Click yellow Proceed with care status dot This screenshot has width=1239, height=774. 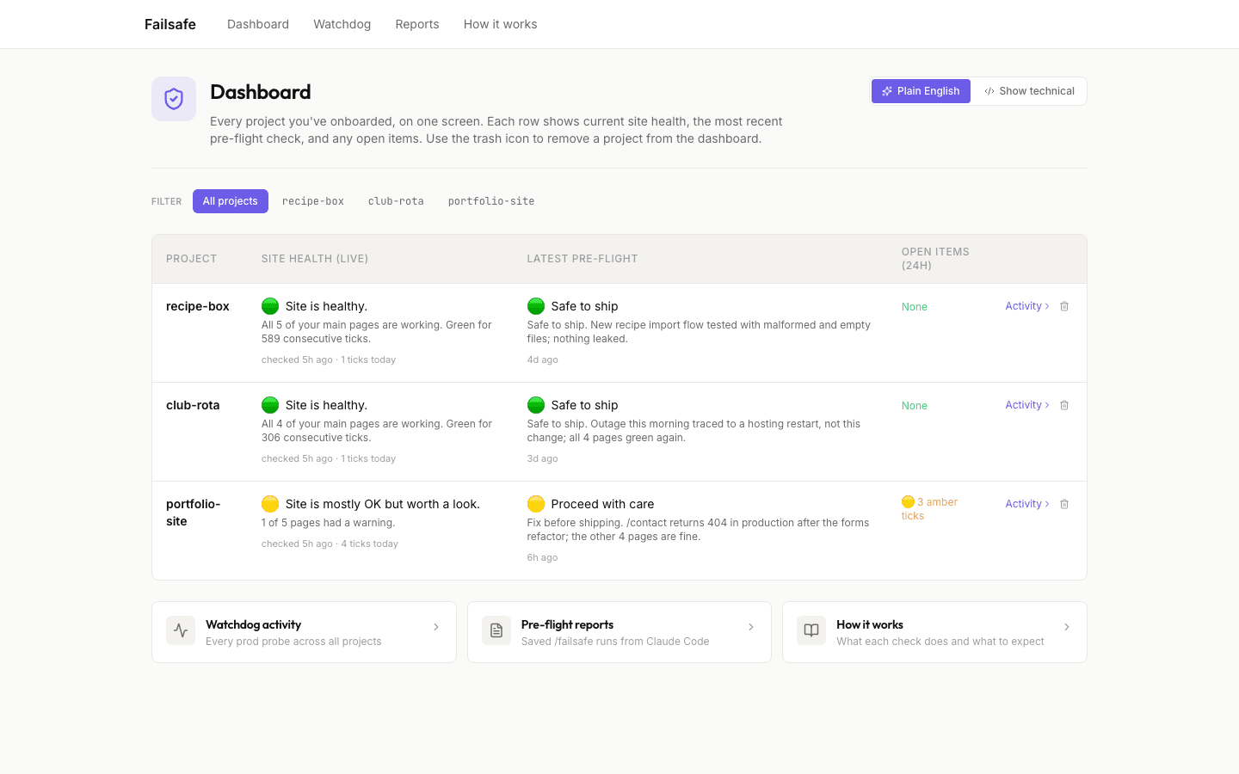[x=536, y=504]
